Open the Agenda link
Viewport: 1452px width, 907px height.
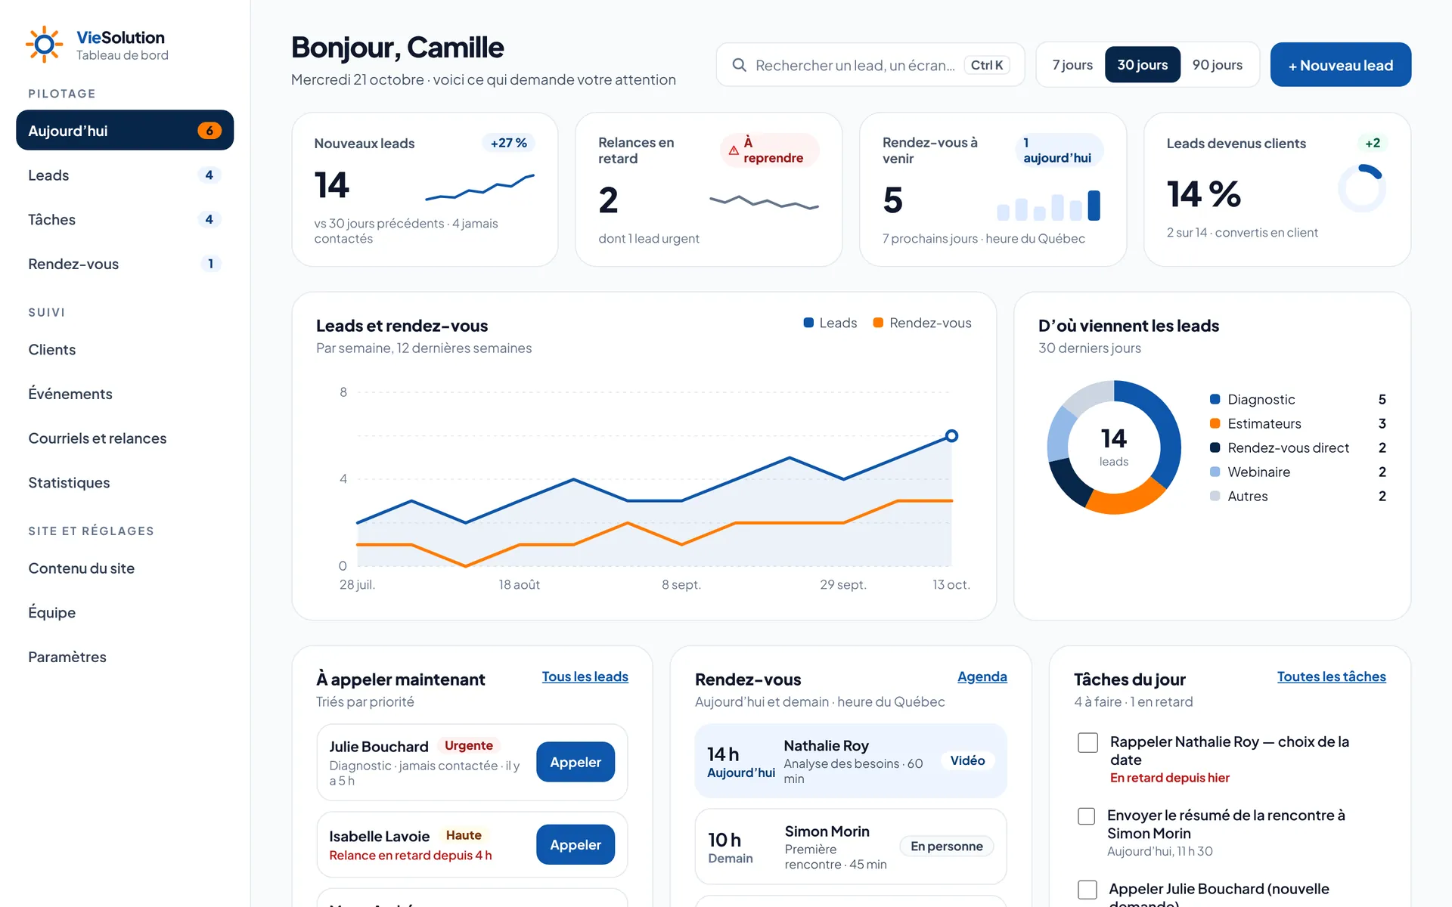(x=982, y=676)
